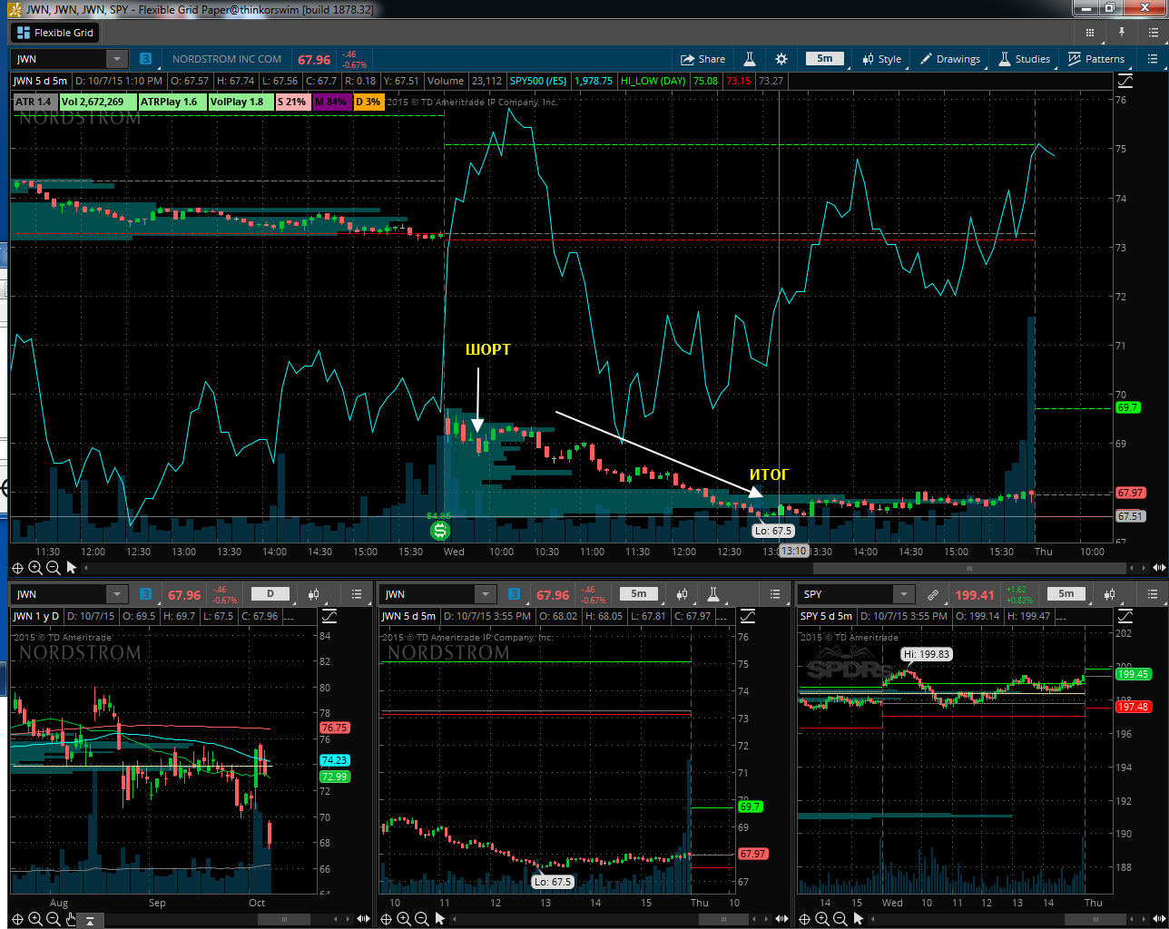This screenshot has height=929, width=1169.
Task: Click SPY chart horizontal scrollbar thumb
Action: 1096,919
